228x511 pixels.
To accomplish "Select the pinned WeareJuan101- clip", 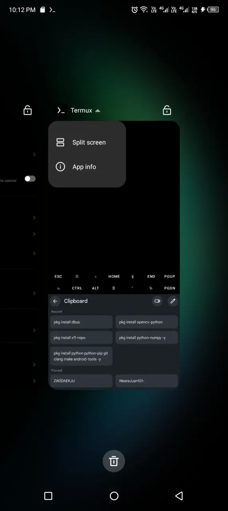I will (147, 381).
